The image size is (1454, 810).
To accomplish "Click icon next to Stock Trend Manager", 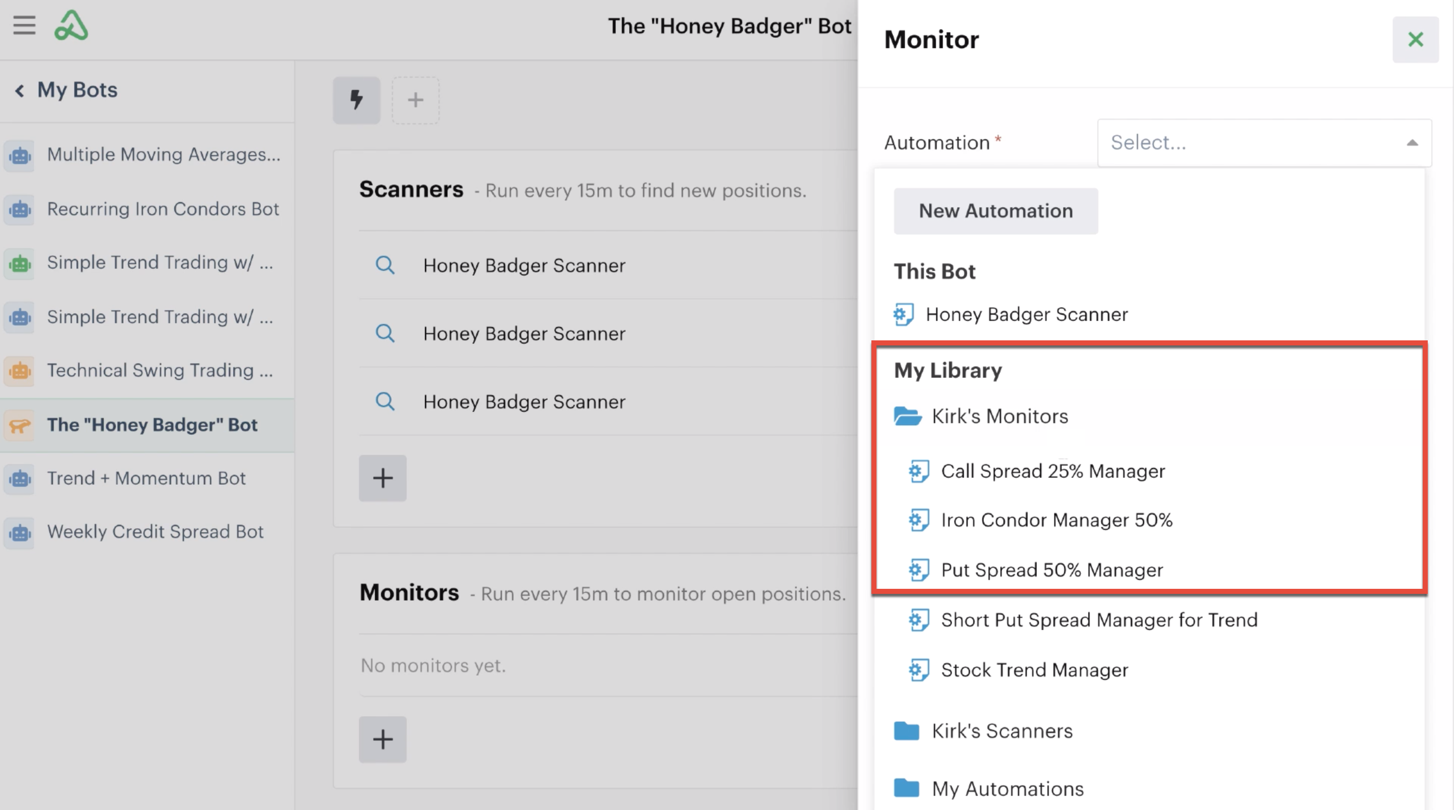I will click(919, 670).
